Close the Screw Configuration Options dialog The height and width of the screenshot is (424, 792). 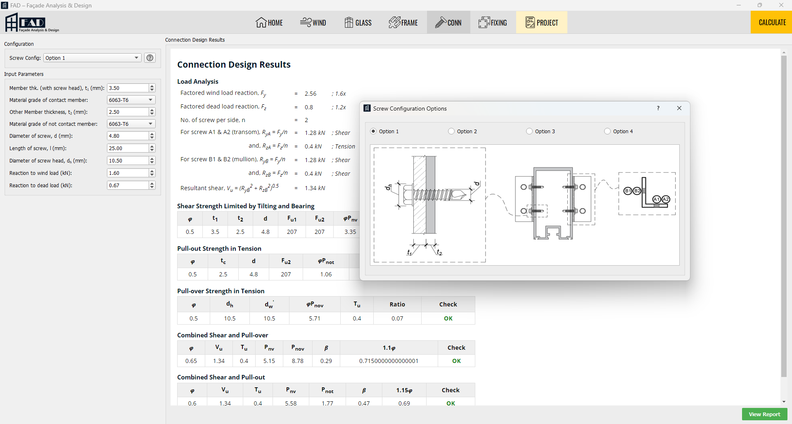click(679, 108)
